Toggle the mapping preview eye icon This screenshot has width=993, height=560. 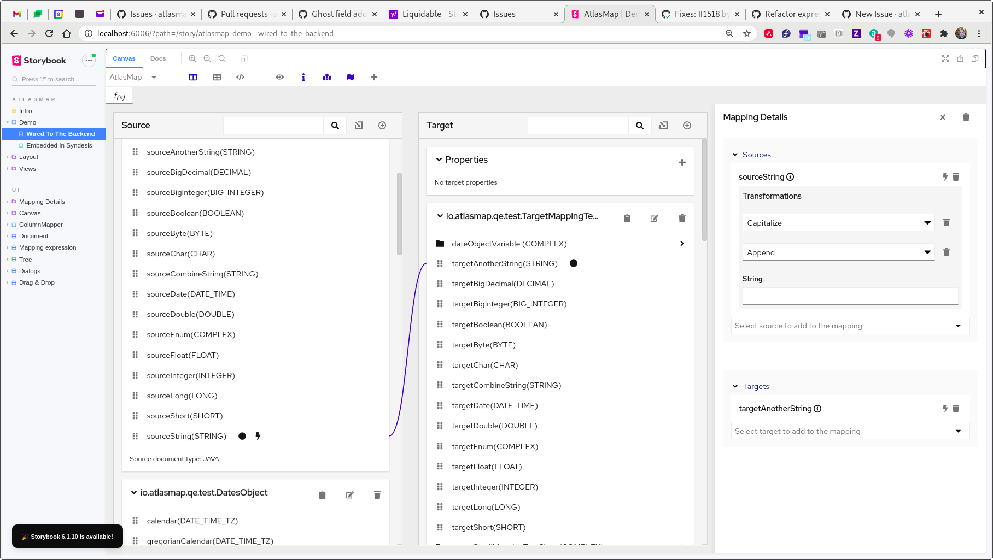tap(279, 77)
